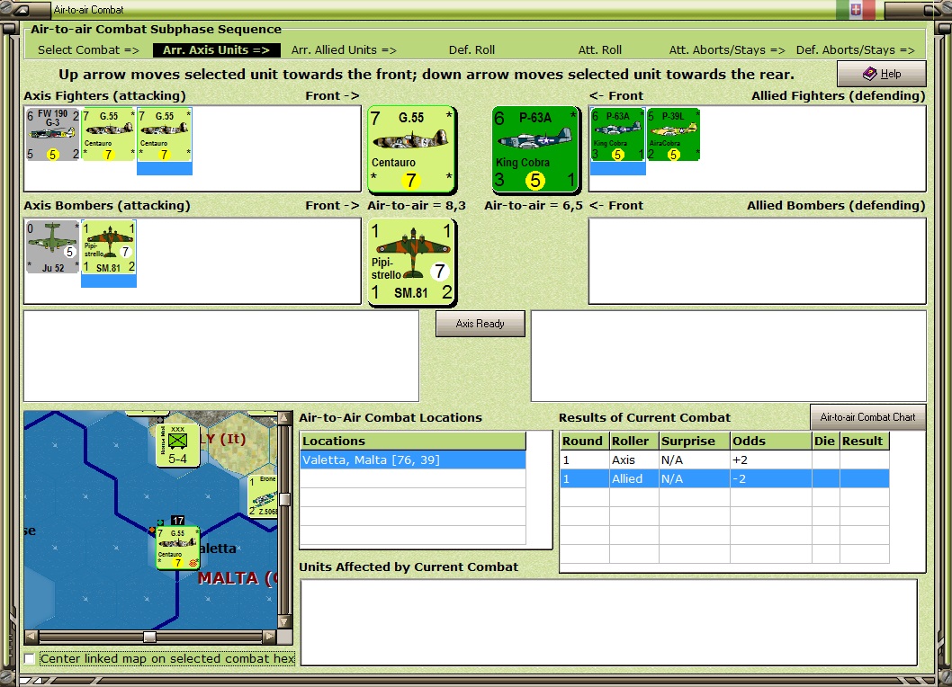
Task: Click the Def. Roll subphase step
Action: pos(472,49)
